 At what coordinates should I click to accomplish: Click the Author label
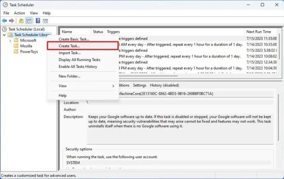(70, 110)
